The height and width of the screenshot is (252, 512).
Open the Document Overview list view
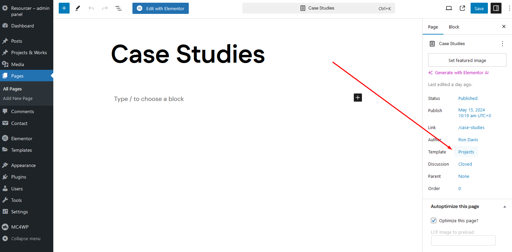[x=118, y=8]
